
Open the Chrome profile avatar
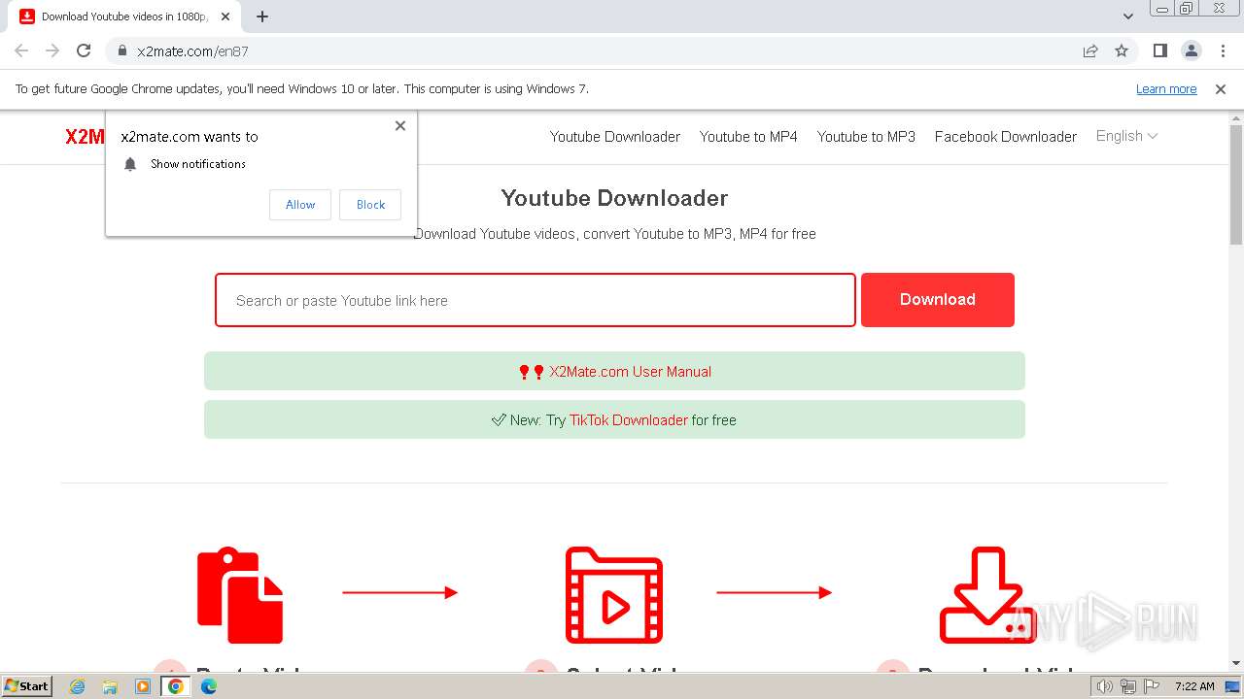point(1192,50)
